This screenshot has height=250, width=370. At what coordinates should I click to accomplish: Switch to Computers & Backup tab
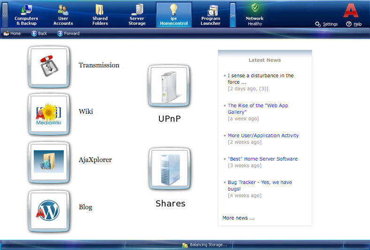click(26, 15)
